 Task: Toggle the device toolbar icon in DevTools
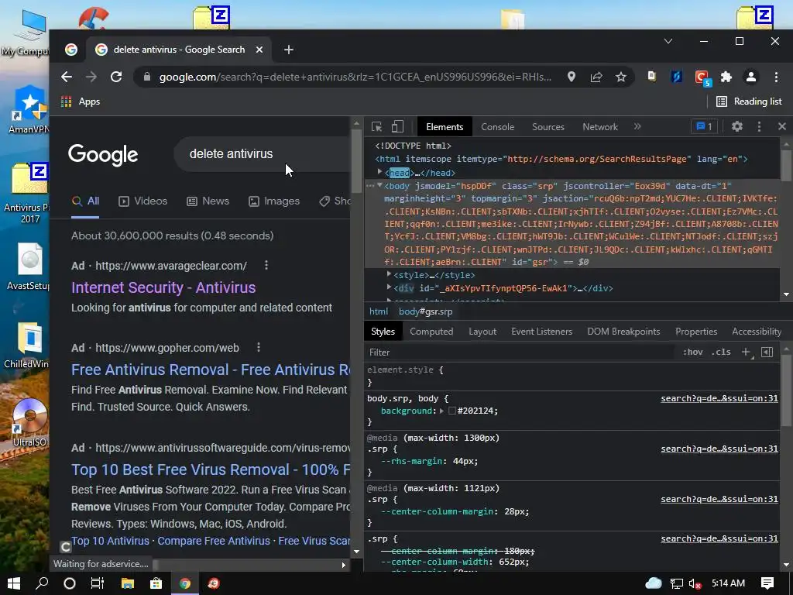point(397,126)
